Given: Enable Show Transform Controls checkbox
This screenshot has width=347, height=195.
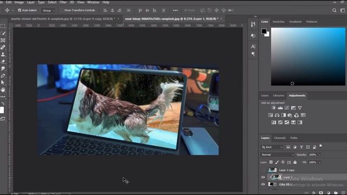Looking at the screenshot, I should click(62, 10).
